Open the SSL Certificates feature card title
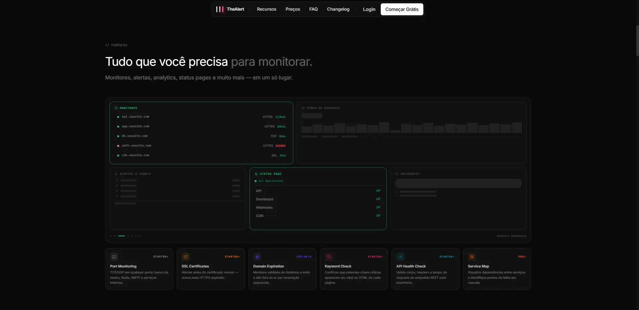Screen dimensions: 639x310 [x=195, y=266]
